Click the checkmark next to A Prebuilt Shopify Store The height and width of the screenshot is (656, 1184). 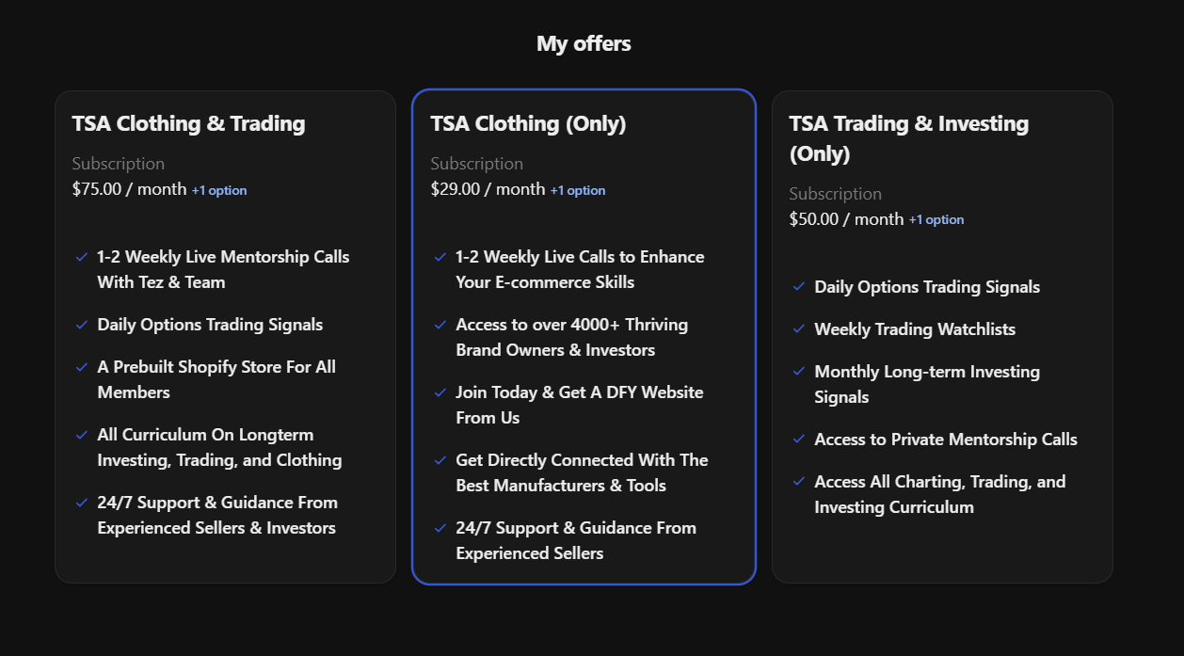[80, 367]
